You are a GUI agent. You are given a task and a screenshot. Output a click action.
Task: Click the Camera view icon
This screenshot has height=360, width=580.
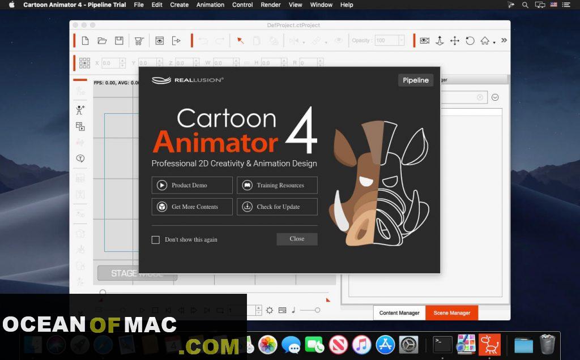point(424,41)
